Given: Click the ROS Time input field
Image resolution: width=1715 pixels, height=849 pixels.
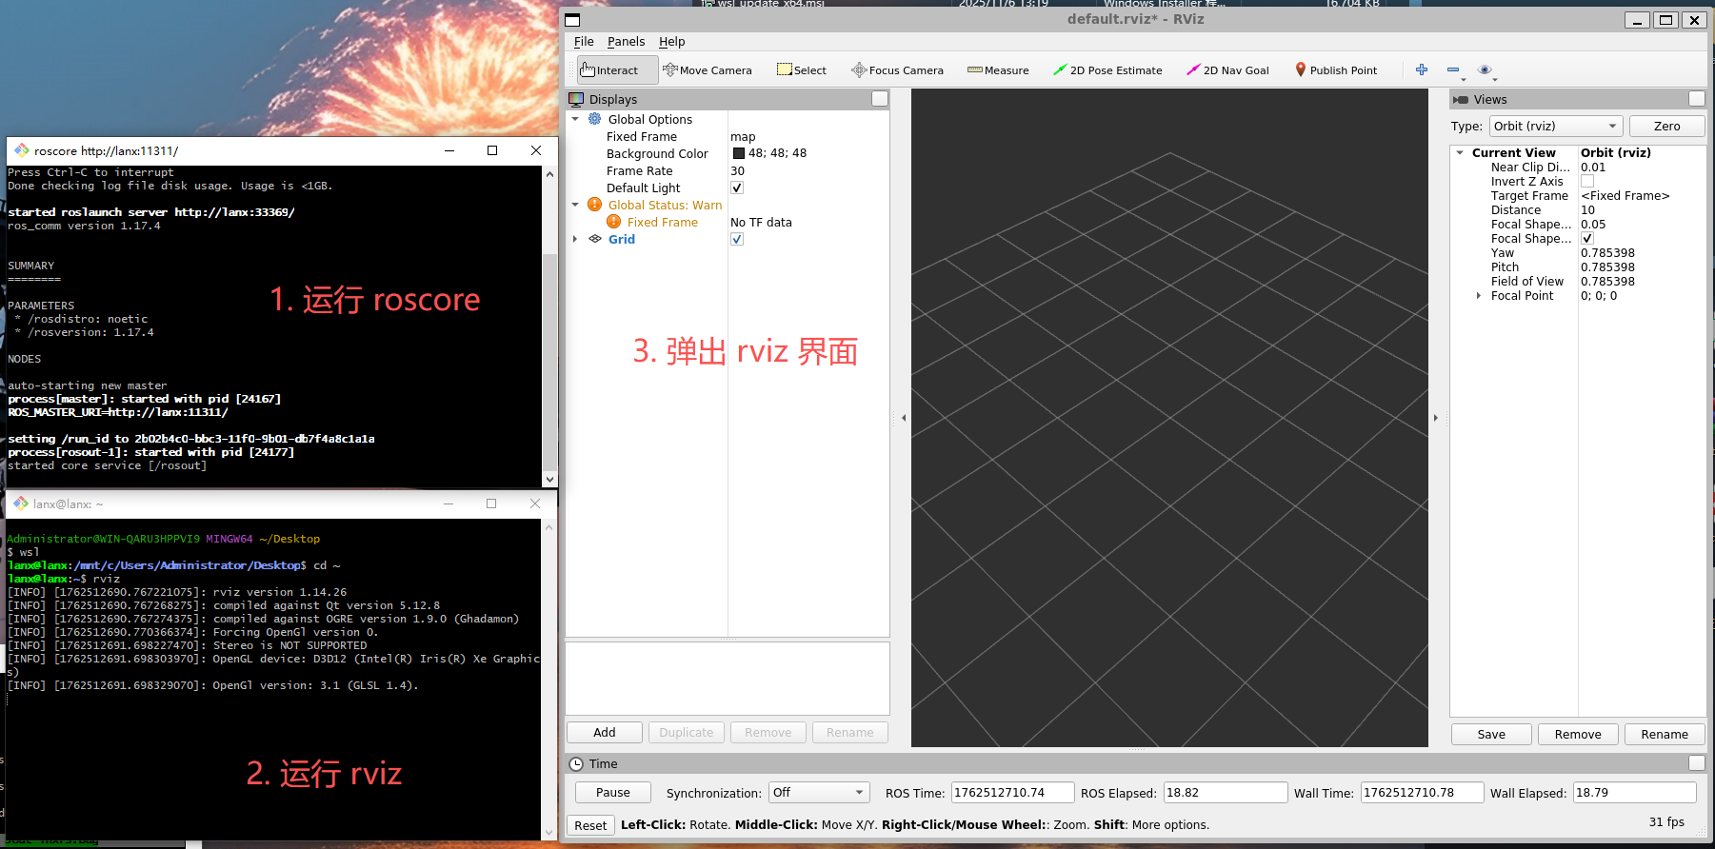Looking at the screenshot, I should pos(1012,792).
